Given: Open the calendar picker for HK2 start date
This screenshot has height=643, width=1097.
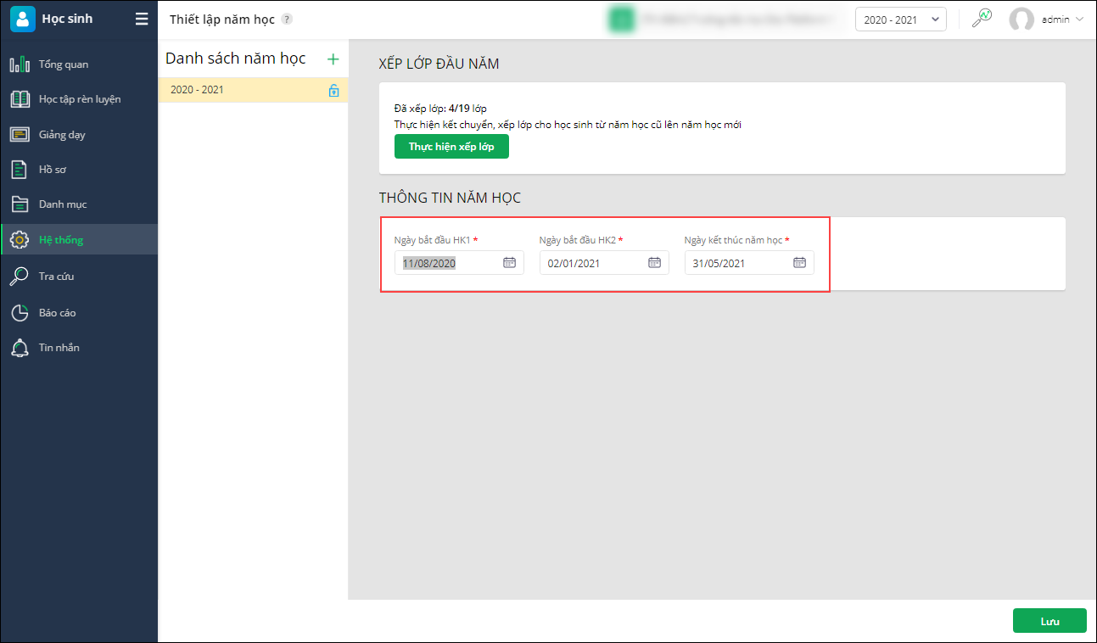Looking at the screenshot, I should pos(654,263).
